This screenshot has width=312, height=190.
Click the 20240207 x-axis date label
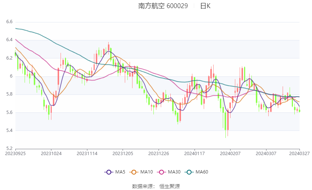230,154
